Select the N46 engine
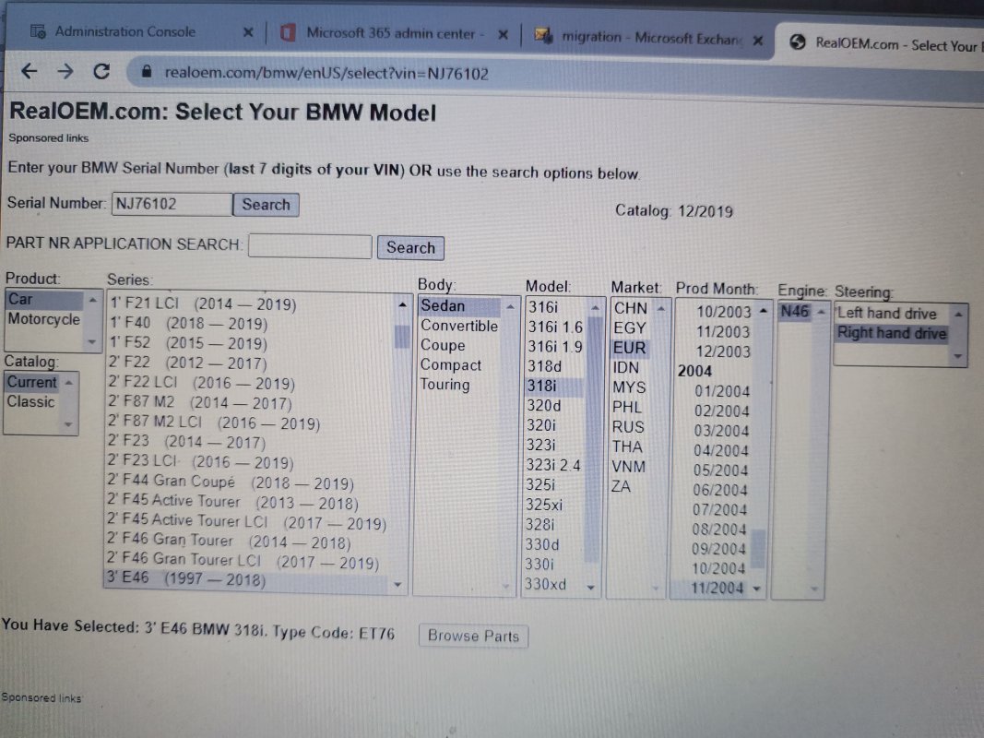 (x=795, y=312)
